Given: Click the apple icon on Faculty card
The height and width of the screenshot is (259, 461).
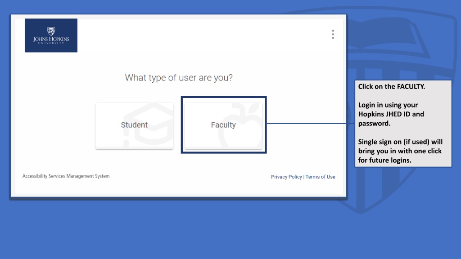Looking at the screenshot, I should click(x=240, y=125).
